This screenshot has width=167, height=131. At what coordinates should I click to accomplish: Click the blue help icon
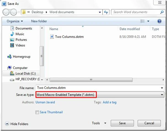[159, 21]
